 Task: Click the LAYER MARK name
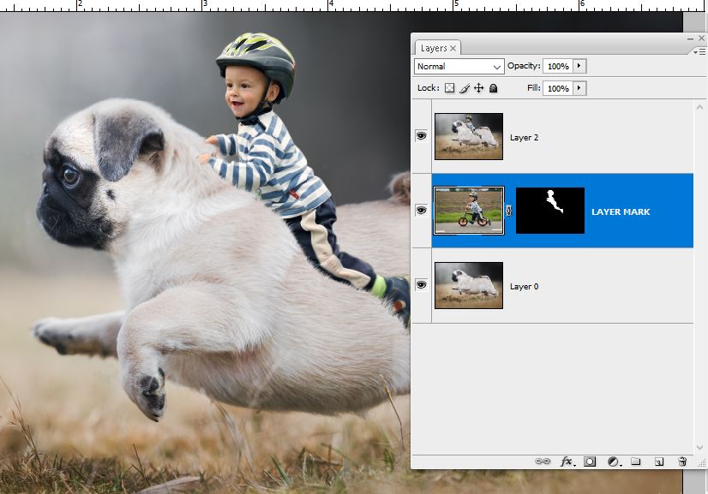[x=621, y=211]
